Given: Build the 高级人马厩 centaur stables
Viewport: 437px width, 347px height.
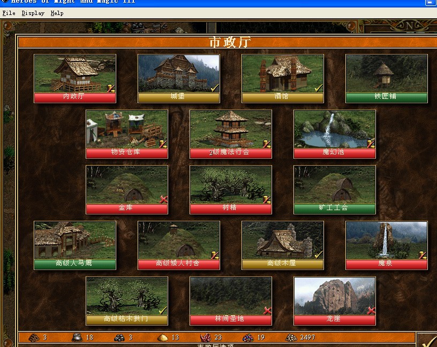Looking at the screenshot, I should pos(74,245).
